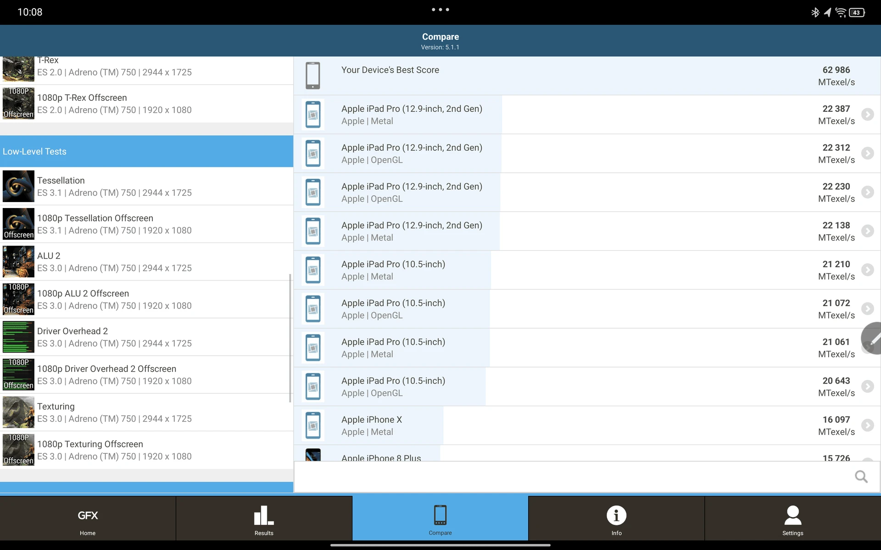
Task: Focus the device search field
Action: click(x=587, y=477)
